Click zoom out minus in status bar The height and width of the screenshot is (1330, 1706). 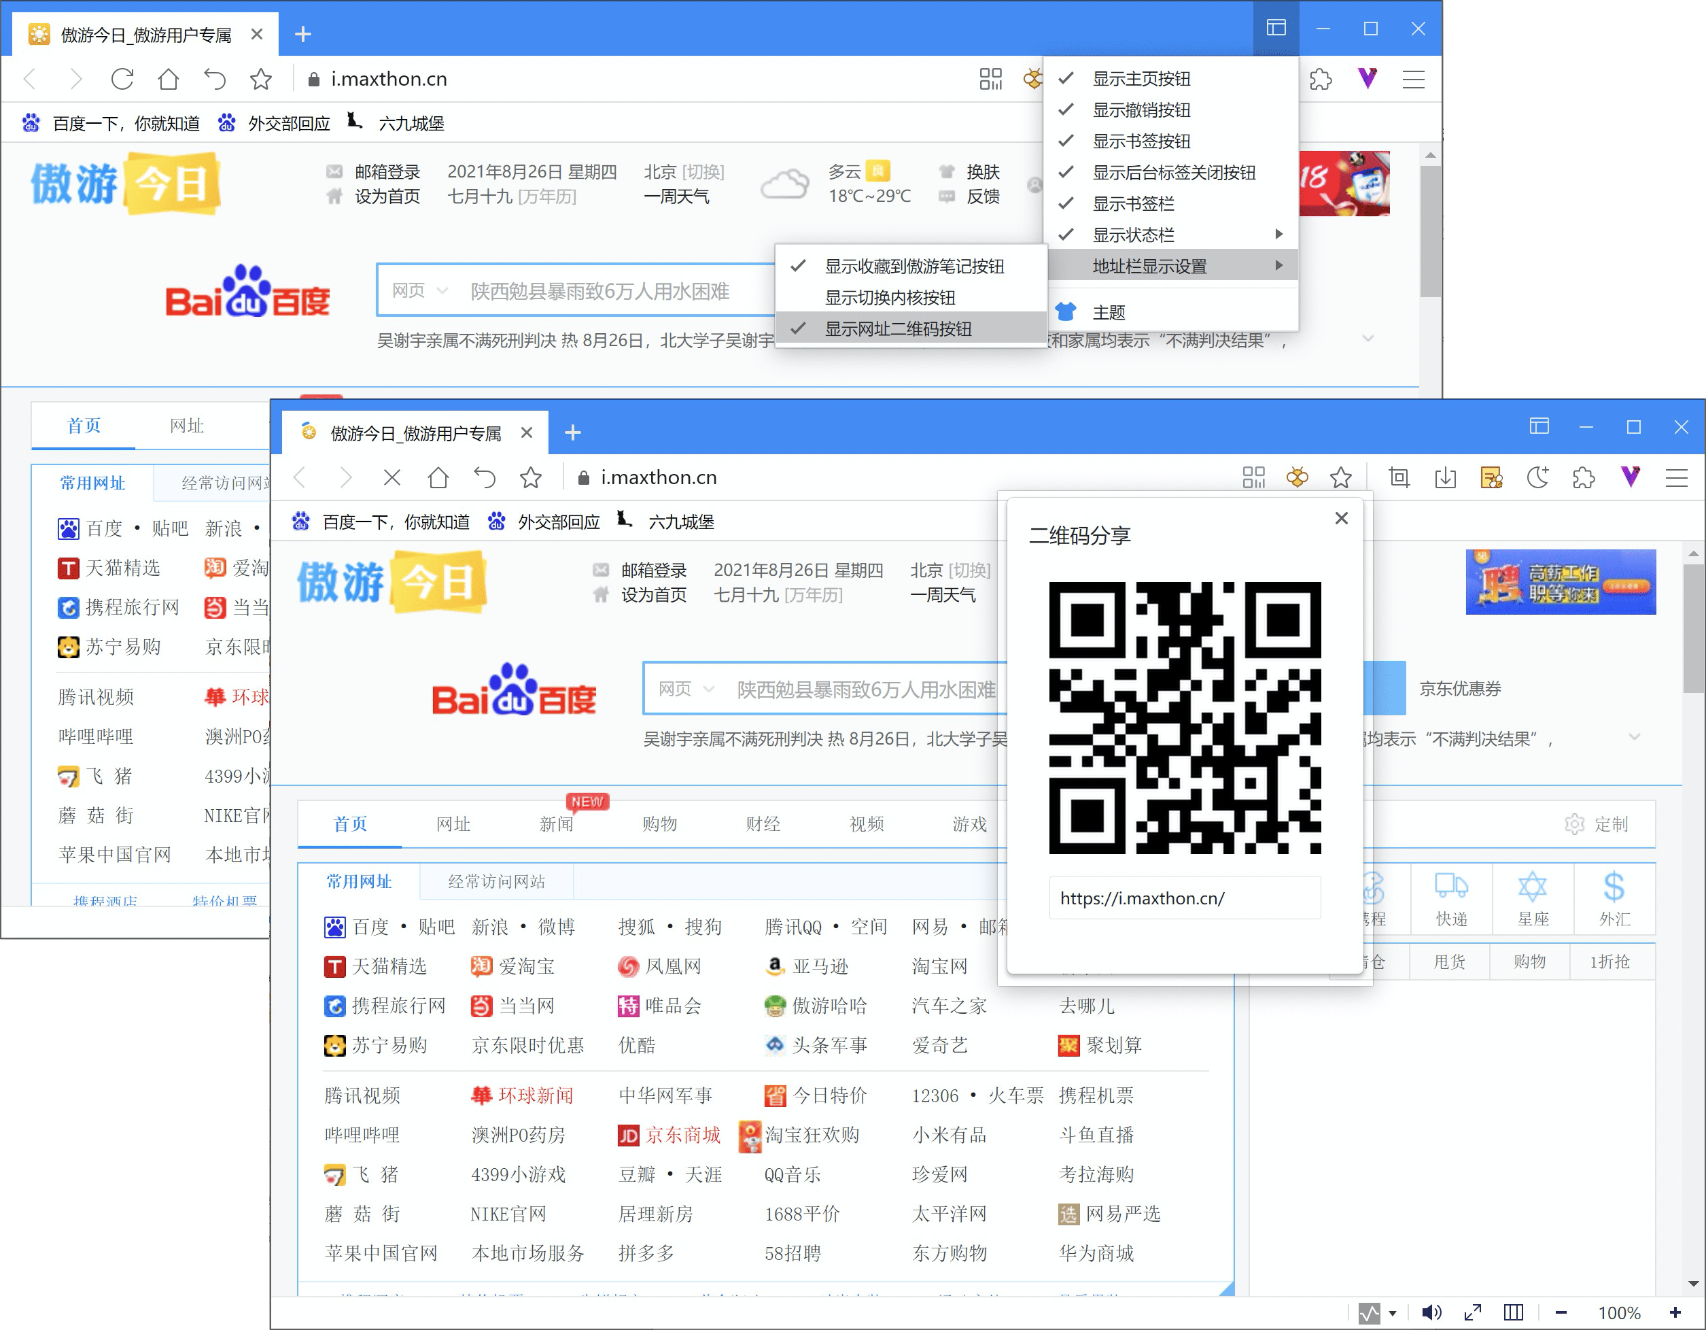[x=1561, y=1313]
